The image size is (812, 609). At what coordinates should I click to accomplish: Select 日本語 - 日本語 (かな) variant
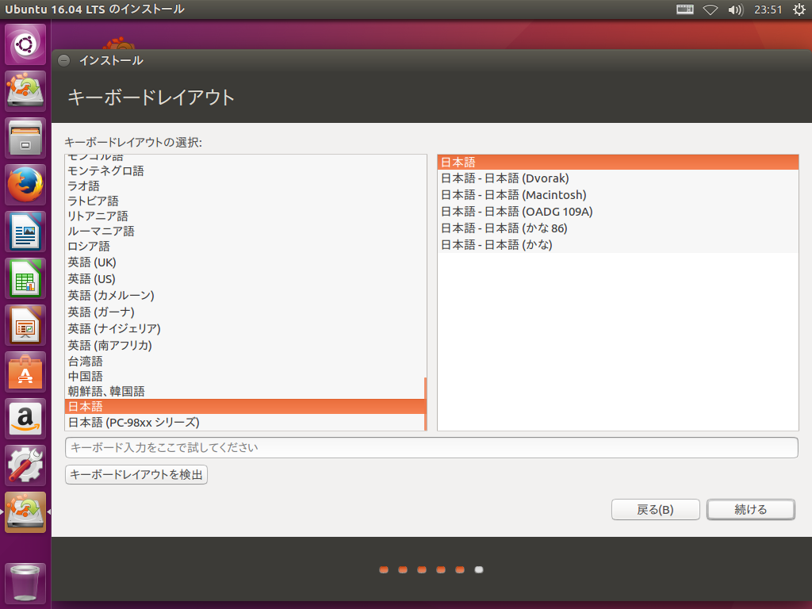tap(618, 245)
